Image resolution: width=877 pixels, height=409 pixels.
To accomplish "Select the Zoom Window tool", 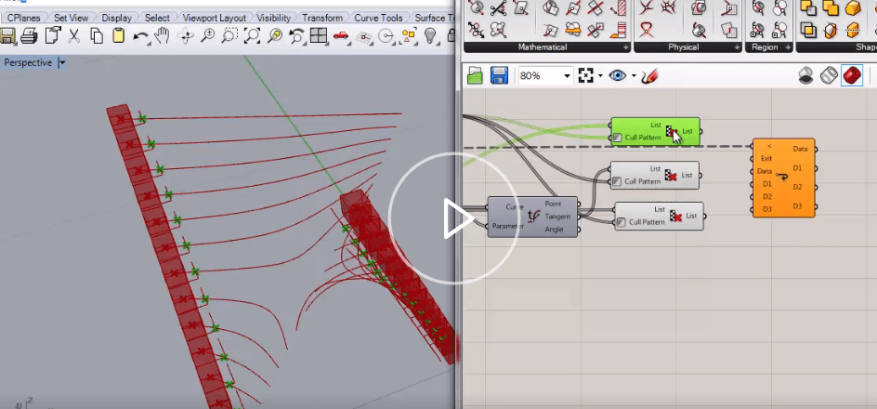I will [229, 36].
